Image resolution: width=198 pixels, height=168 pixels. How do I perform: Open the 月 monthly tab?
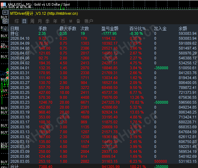coord(40,21)
